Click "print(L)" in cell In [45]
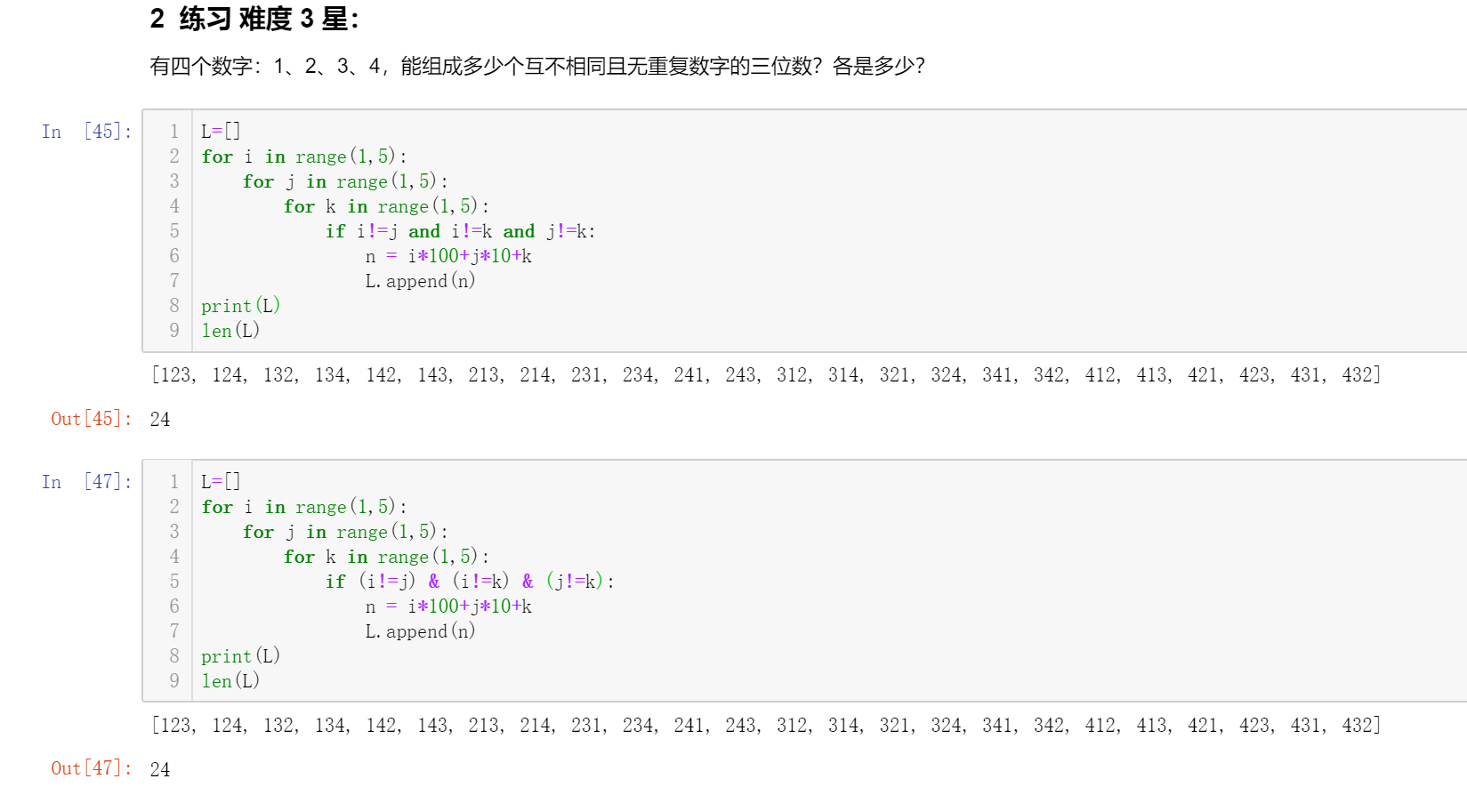Image resolution: width=1467 pixels, height=795 pixels. (x=240, y=306)
